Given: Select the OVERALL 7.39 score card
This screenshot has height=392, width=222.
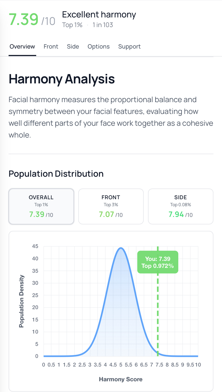Looking at the screenshot, I should (41, 206).
